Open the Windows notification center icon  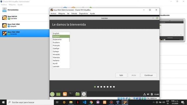(183, 102)
